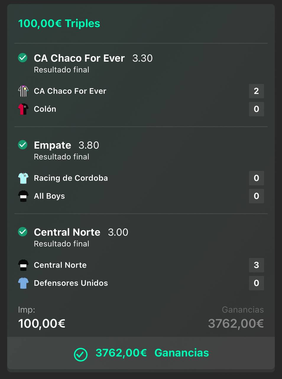Click the Defensores Unidos blue jersey icon
The image size is (282, 379).
pyautogui.click(x=23, y=283)
